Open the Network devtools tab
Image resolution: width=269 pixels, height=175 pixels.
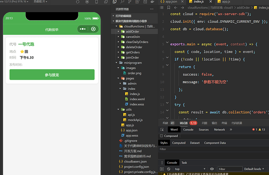point(219,130)
